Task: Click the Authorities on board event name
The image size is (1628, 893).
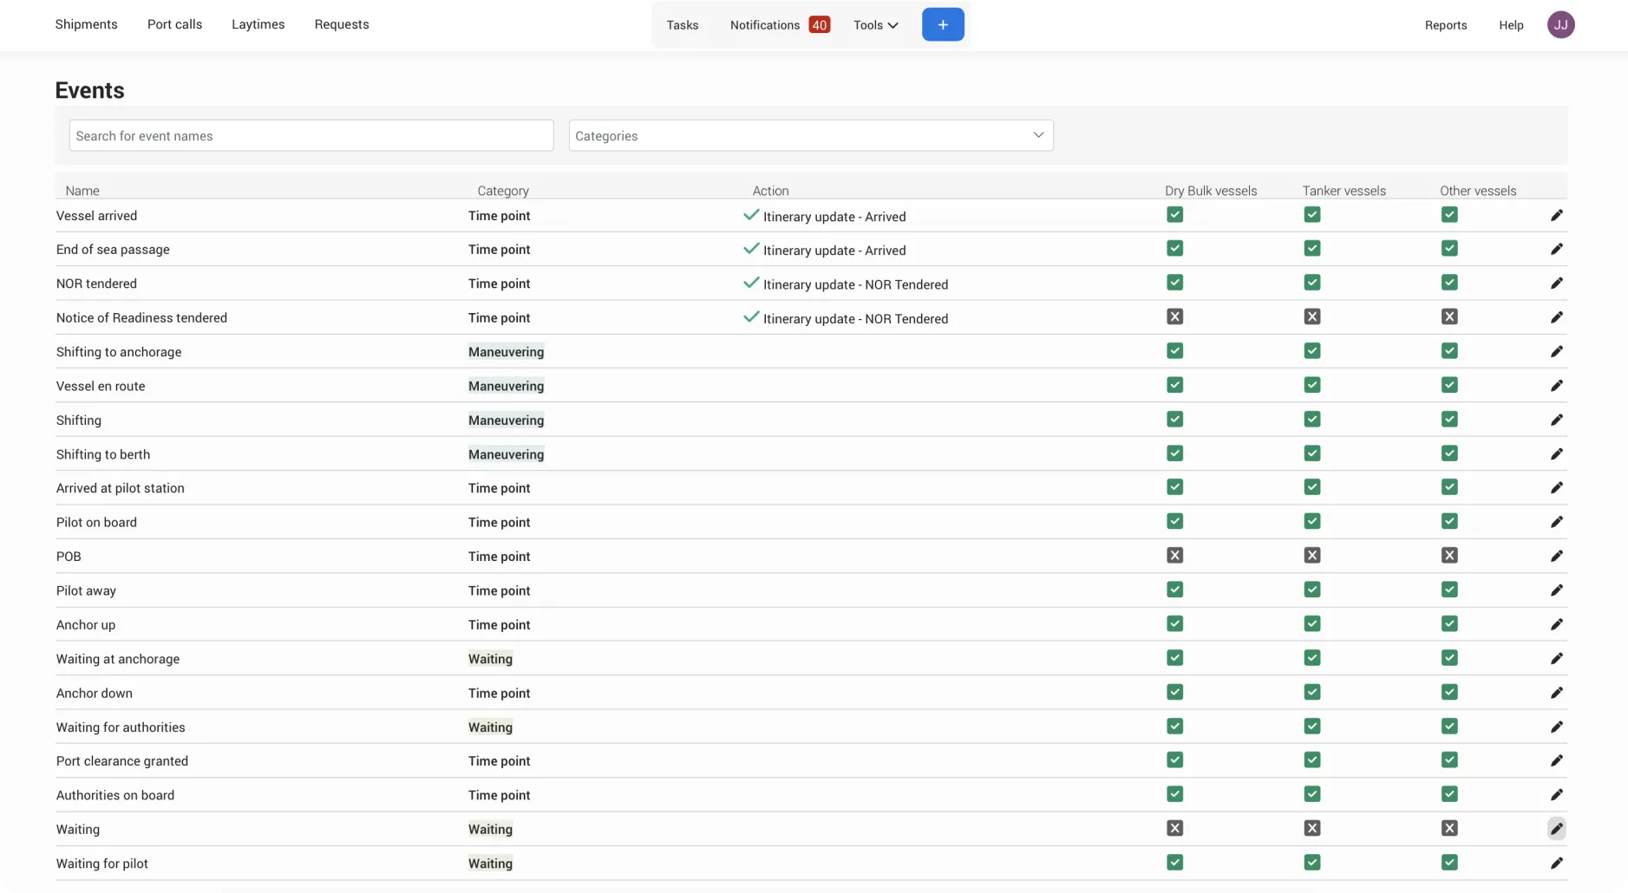Action: (x=115, y=795)
